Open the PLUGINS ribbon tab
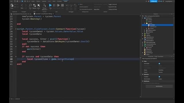Image resolution: width=184 pixels, height=103 pixels. click(60, 1)
